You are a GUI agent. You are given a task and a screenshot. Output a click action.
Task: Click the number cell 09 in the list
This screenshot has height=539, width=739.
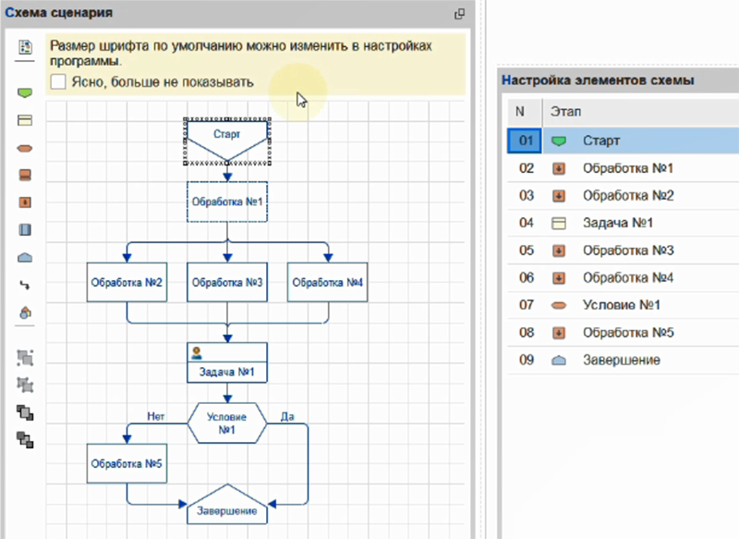tap(526, 361)
